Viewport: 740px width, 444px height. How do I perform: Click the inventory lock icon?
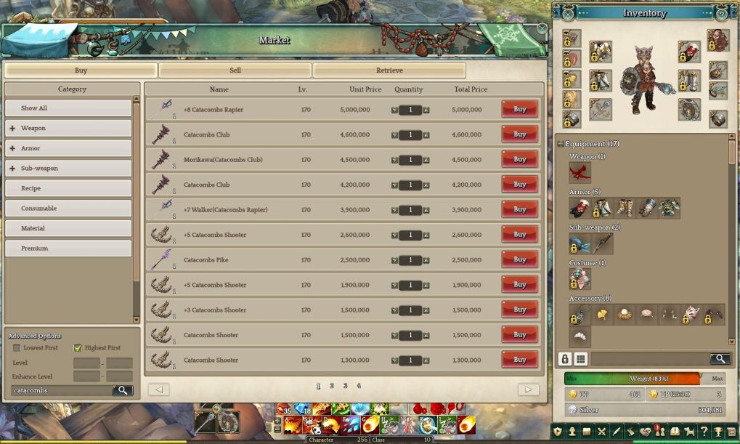[x=564, y=359]
